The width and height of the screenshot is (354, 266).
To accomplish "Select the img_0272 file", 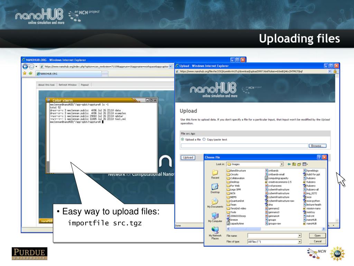I will pyautogui.click(x=310, y=193).
